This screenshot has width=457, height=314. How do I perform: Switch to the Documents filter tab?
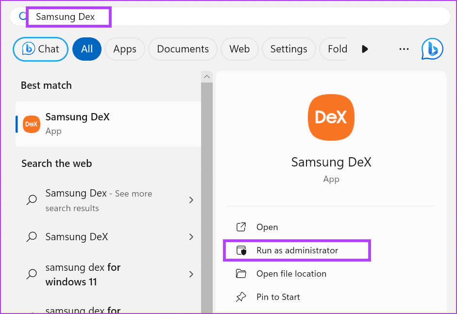point(183,49)
